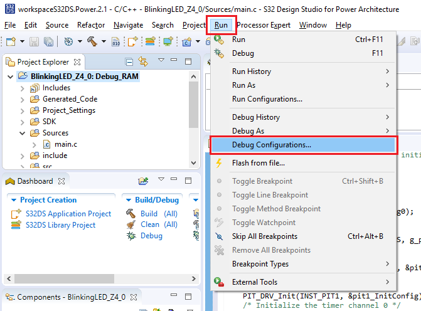This screenshot has width=421, height=311.
Task: Maximize the Components panel
Action: (188, 297)
